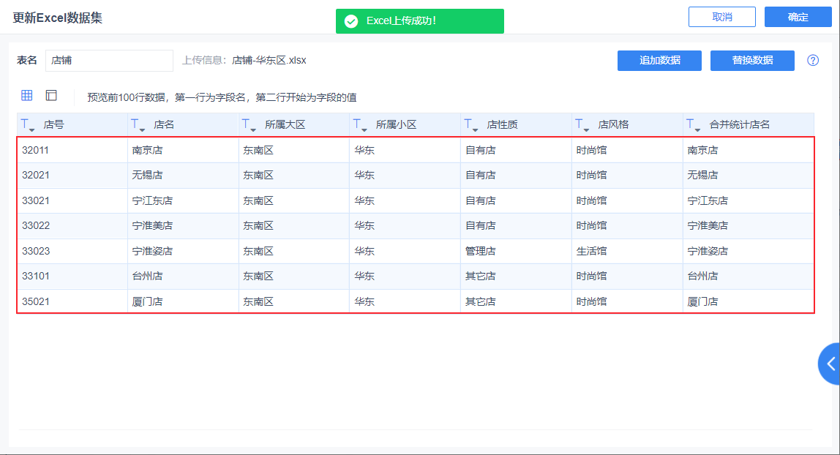Screen dimensions: 840x455
Task: Open the help question mark icon
Action: pyautogui.click(x=813, y=61)
